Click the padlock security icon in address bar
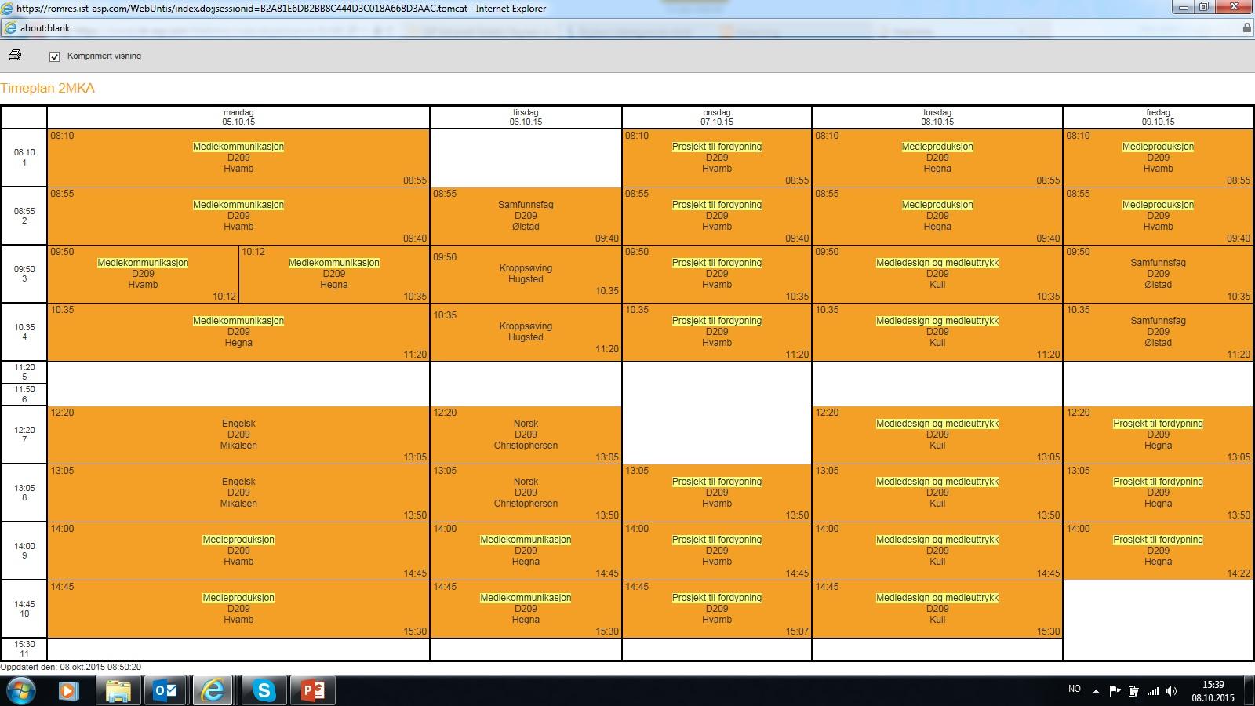Viewport: 1255px width, 706px height. coord(1246,27)
